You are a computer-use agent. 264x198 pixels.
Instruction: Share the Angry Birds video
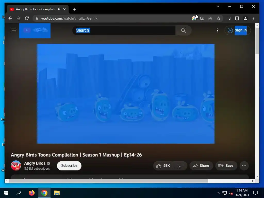[x=201, y=166]
